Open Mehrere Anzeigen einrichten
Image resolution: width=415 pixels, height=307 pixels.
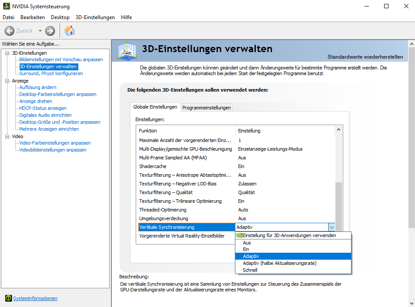pos(49,129)
